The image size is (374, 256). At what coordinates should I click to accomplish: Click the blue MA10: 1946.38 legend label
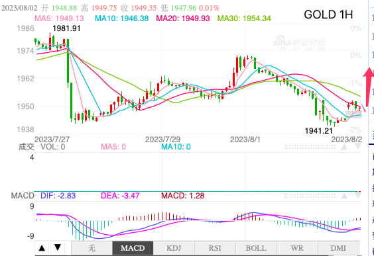click(121, 19)
